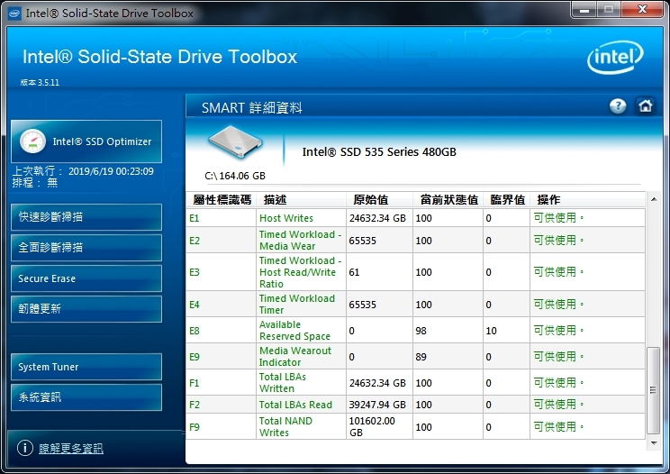Click the C:\ 164.06 GB drive label
Screen dimensions: 670x474
(235, 176)
